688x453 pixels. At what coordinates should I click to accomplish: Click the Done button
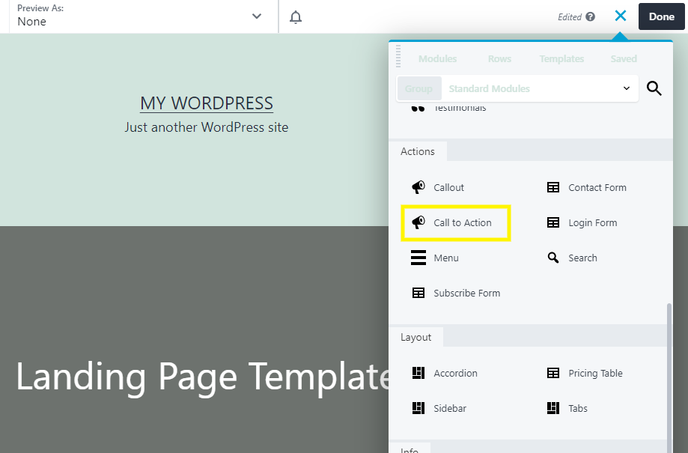point(661,16)
